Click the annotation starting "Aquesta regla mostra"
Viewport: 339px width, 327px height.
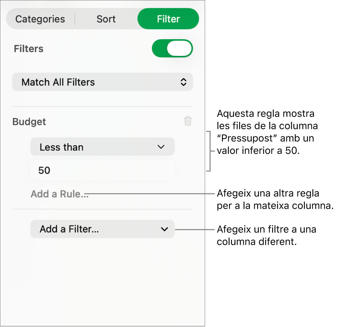pyautogui.click(x=266, y=133)
